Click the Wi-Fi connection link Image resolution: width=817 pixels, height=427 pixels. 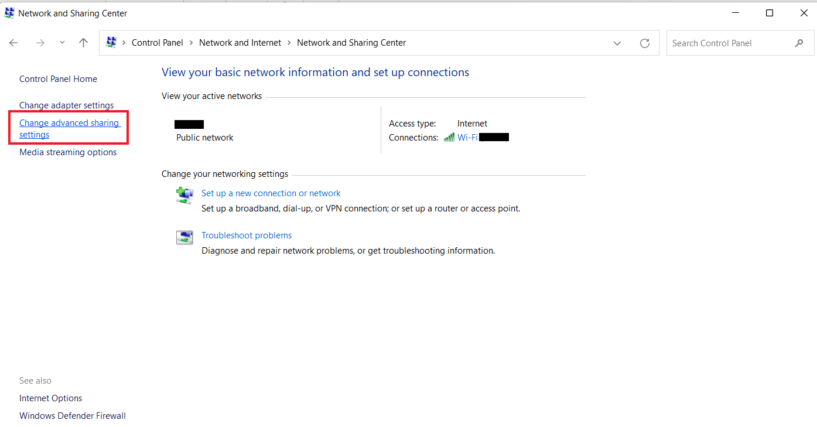(x=467, y=138)
